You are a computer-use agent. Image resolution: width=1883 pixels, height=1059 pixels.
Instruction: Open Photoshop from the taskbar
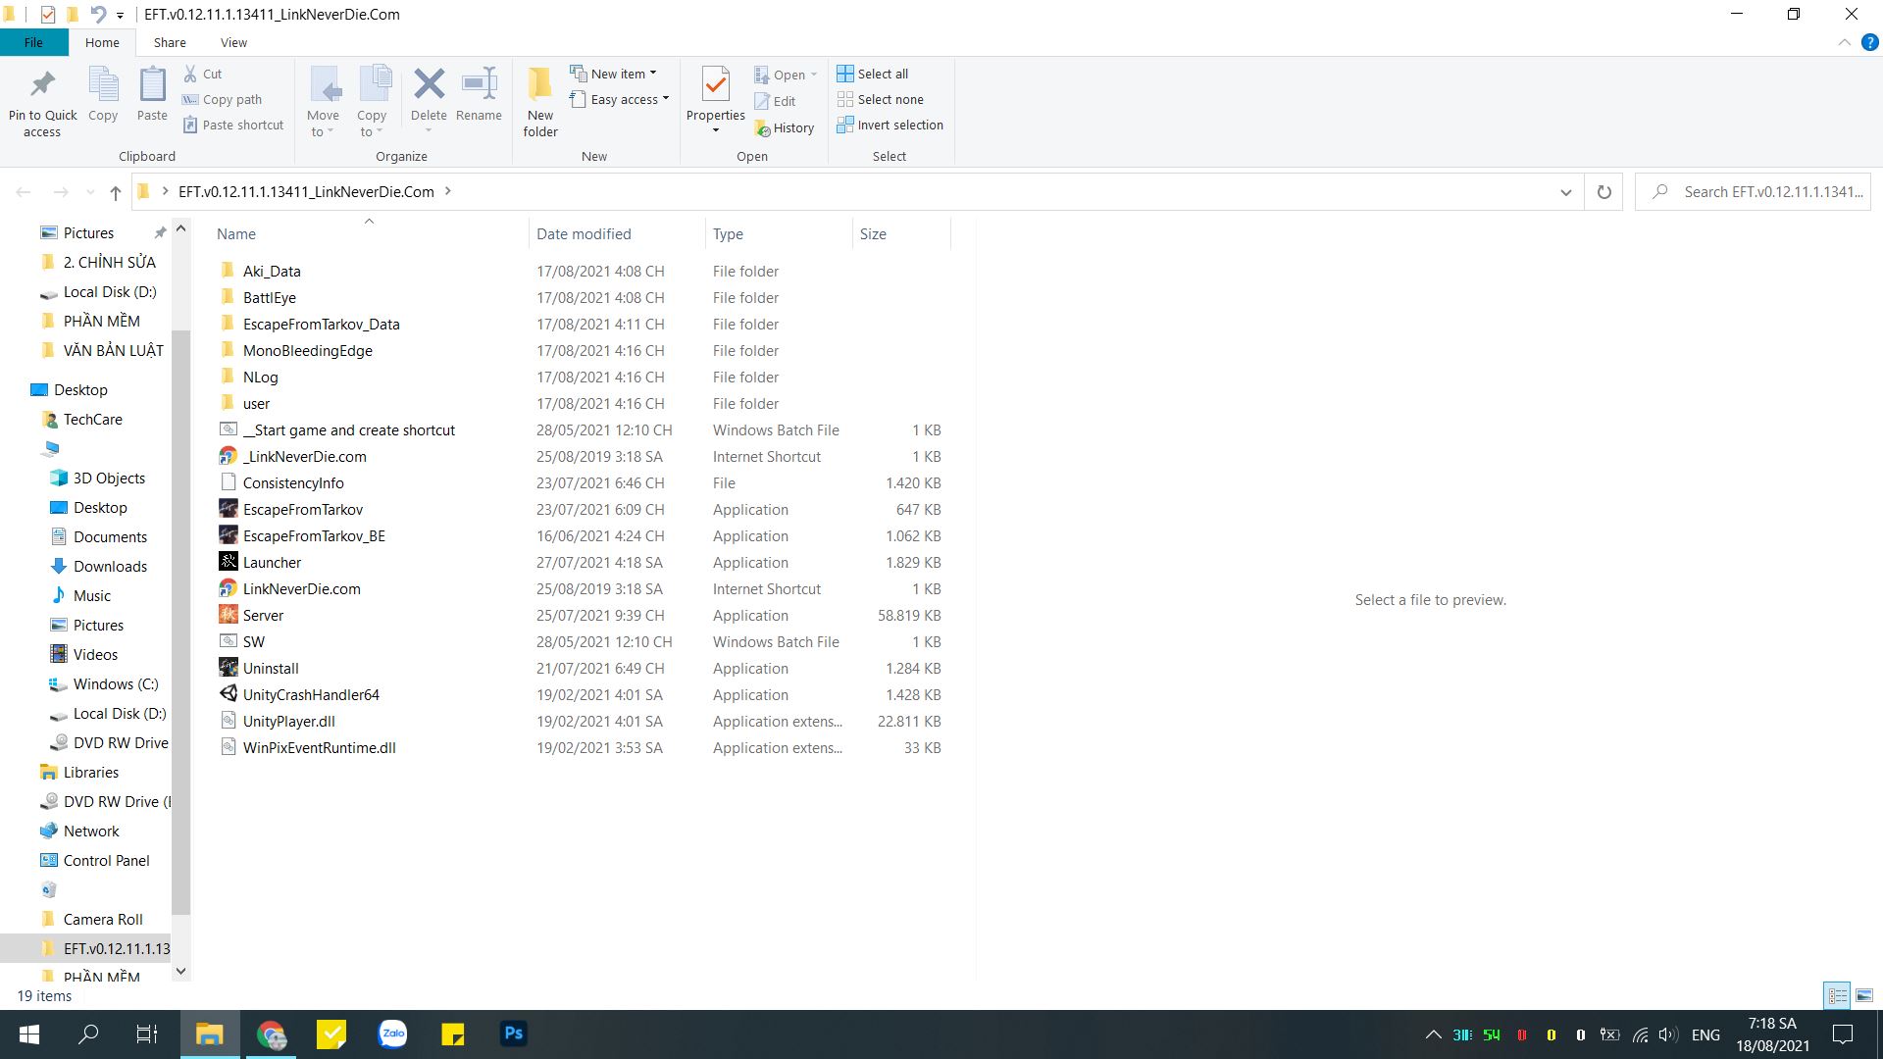(x=513, y=1033)
